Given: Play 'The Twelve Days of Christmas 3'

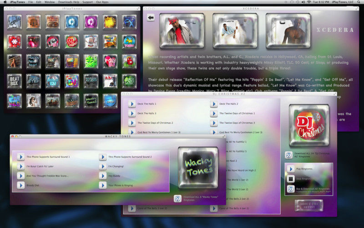Looking at the screenshot, I should 214,123.
